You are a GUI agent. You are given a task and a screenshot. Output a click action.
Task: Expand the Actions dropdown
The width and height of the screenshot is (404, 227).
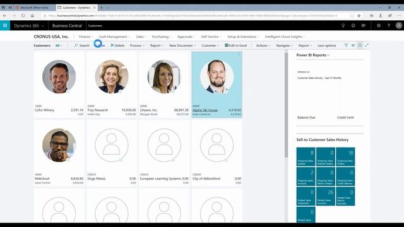263,45
